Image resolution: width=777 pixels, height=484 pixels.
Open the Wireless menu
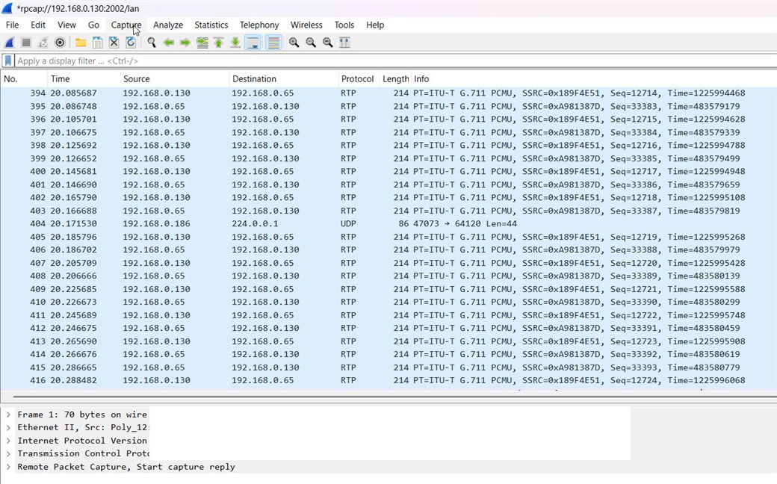click(x=306, y=25)
